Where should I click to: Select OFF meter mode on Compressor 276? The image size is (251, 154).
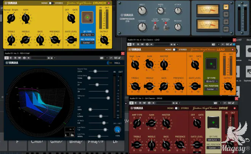pyautogui.click(x=226, y=29)
